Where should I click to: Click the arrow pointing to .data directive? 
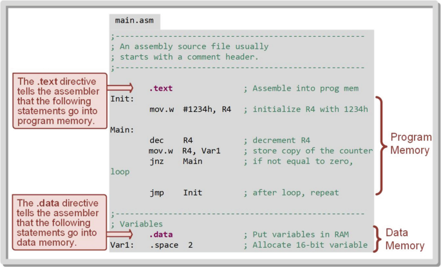click(x=120, y=234)
